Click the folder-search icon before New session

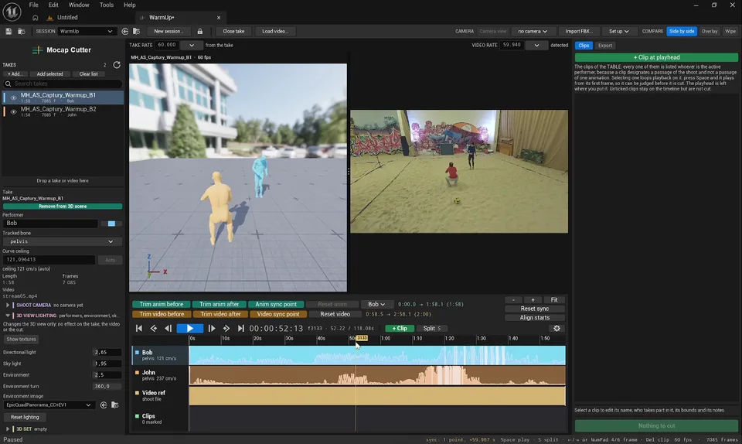click(x=137, y=31)
